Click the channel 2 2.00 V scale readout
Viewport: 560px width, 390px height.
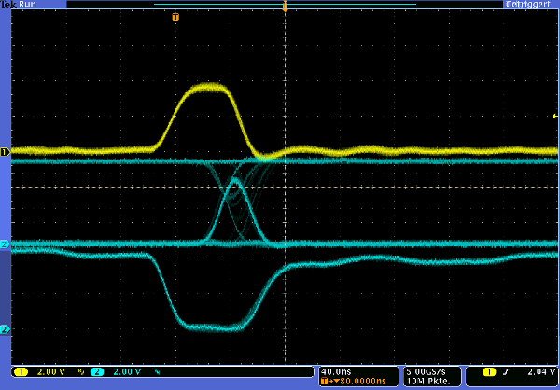tap(126, 371)
